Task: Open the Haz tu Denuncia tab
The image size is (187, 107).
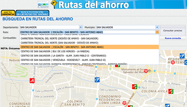Action: tap(8, 13)
